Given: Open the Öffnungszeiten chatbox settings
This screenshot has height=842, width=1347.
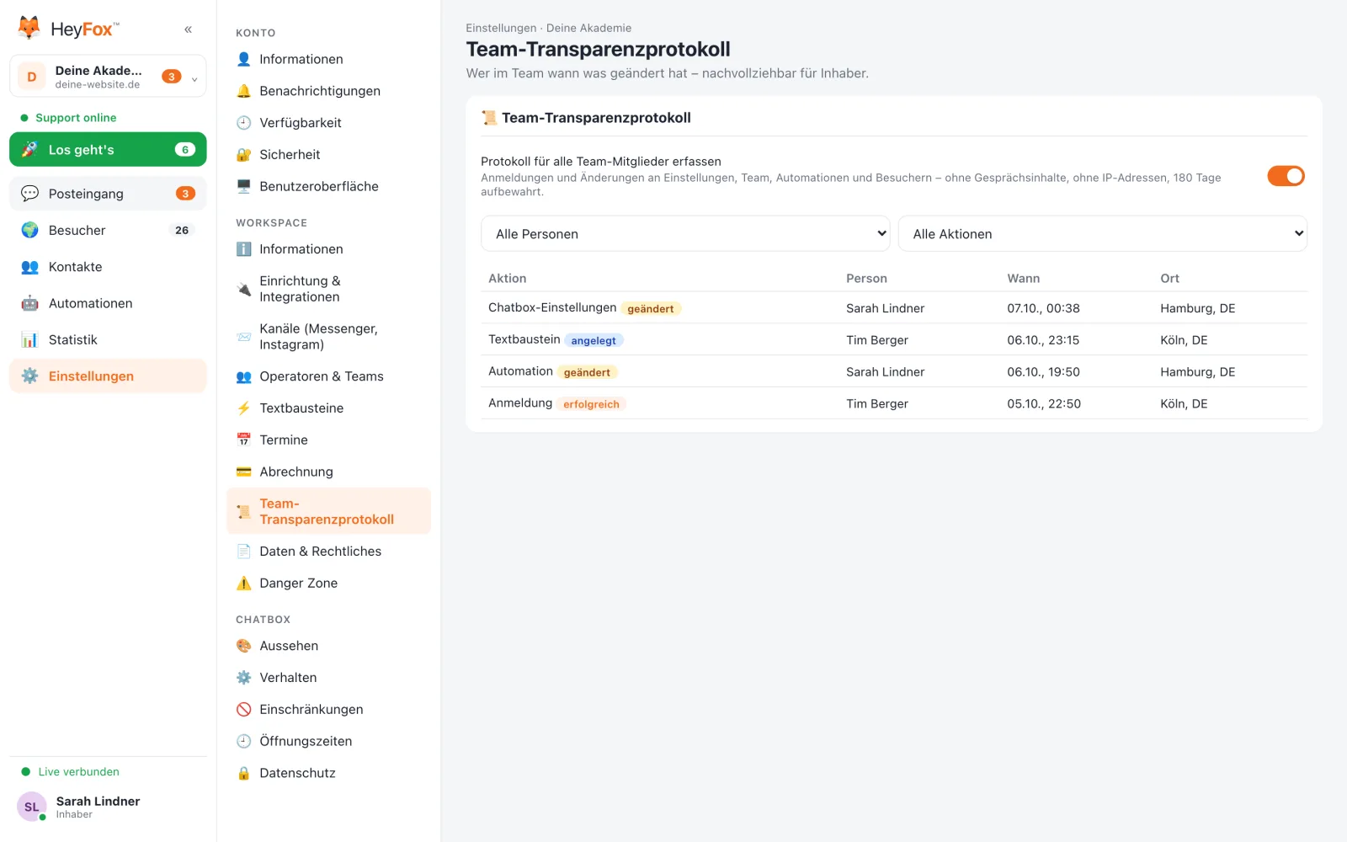Looking at the screenshot, I should click(329, 742).
